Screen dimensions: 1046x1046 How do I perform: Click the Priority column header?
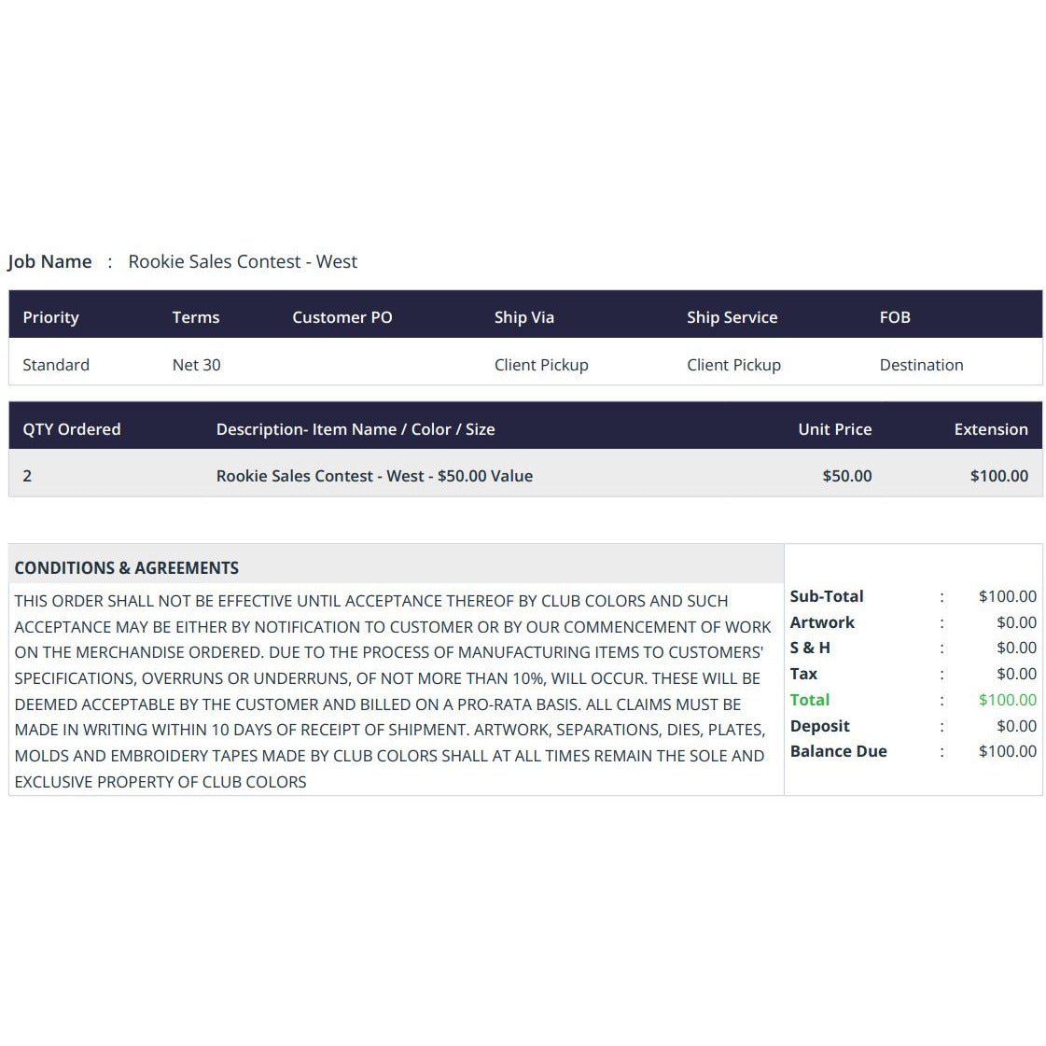click(x=50, y=317)
